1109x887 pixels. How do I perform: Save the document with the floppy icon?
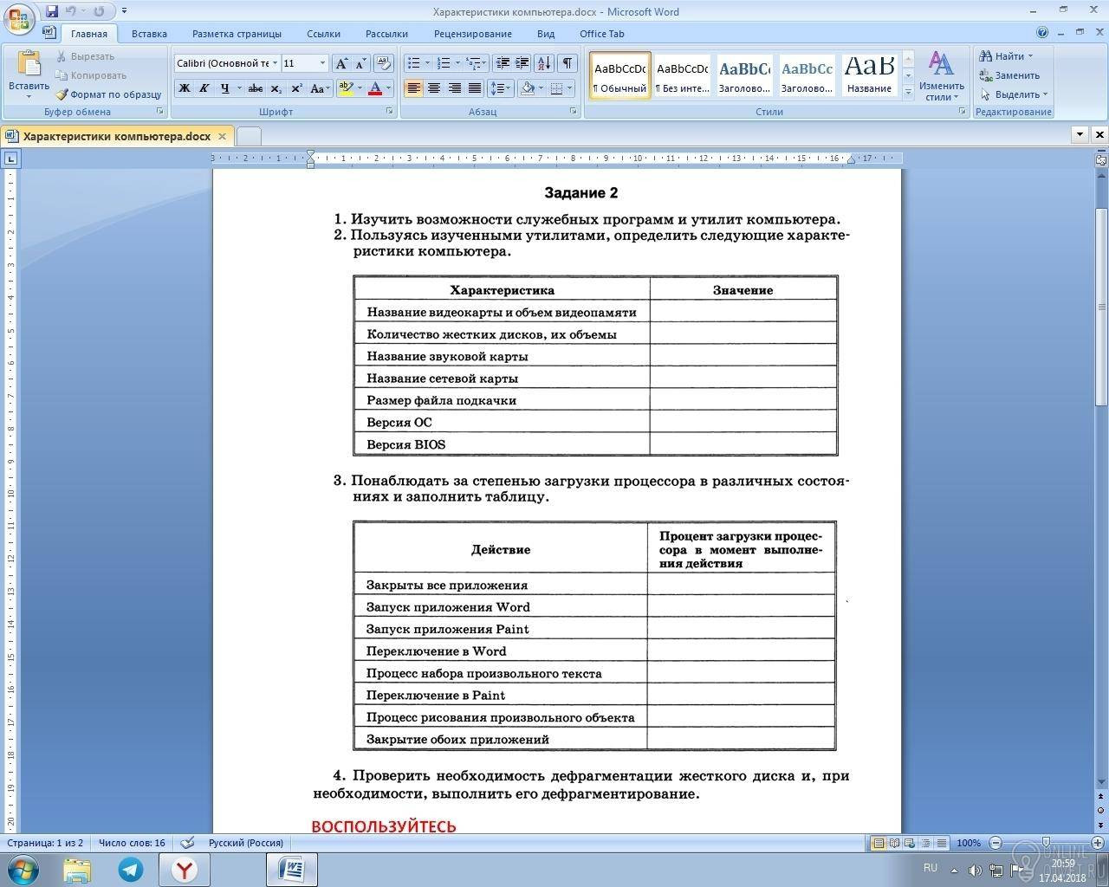(52, 11)
